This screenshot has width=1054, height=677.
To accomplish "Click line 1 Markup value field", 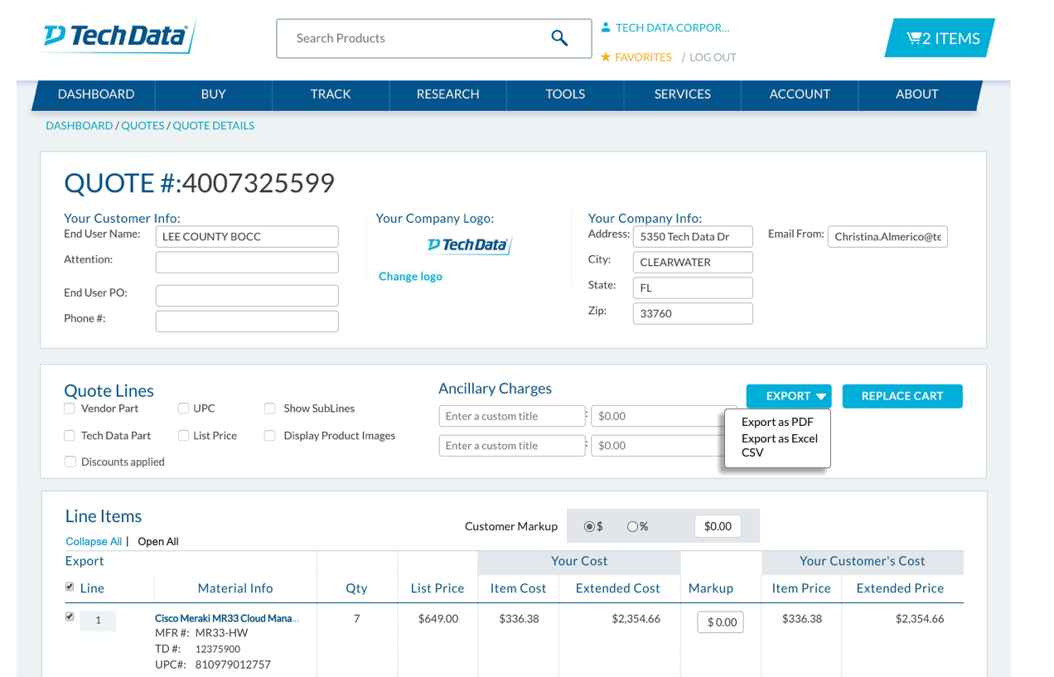I will [720, 622].
